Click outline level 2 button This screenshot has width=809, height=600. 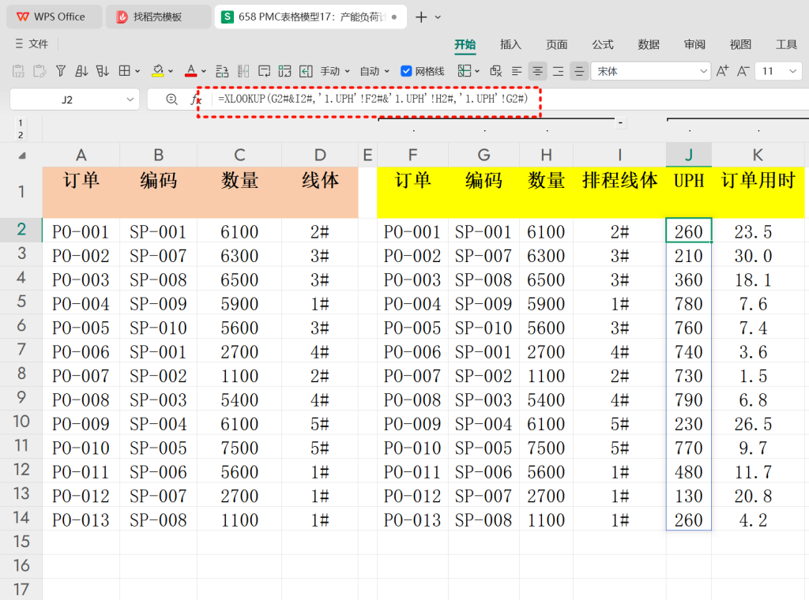(20, 135)
